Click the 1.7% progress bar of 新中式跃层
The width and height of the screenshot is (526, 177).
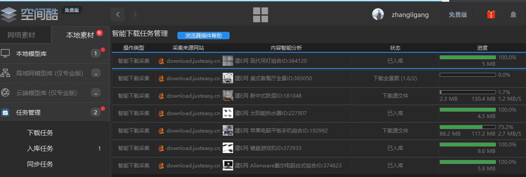(x=468, y=92)
